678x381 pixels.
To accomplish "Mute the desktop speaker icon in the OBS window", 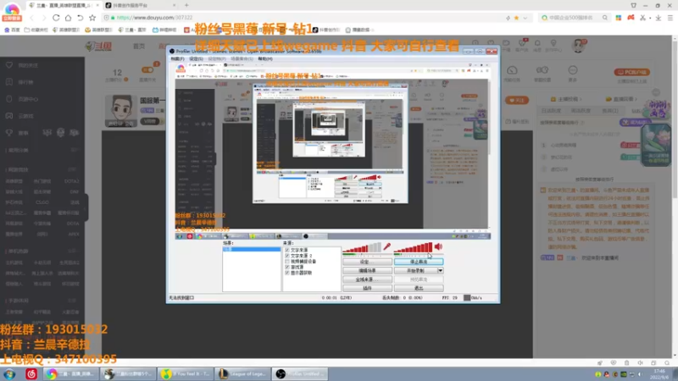I will 438,246.
